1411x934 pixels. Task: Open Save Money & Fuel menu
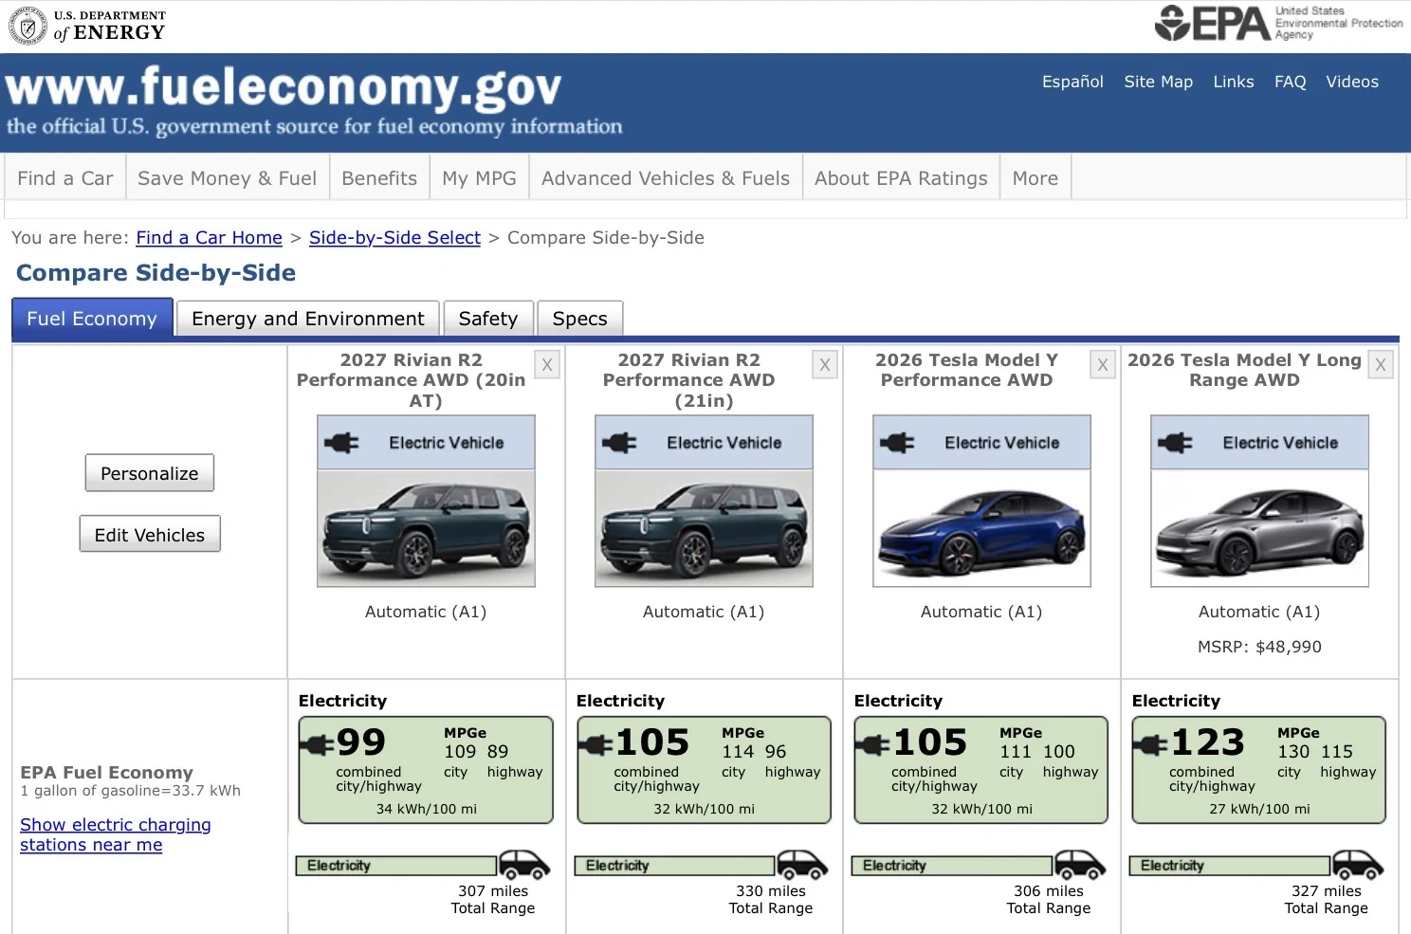[x=228, y=178]
